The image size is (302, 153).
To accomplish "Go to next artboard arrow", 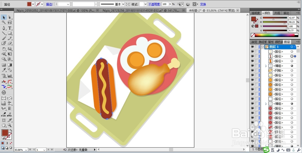I will point(48,150).
